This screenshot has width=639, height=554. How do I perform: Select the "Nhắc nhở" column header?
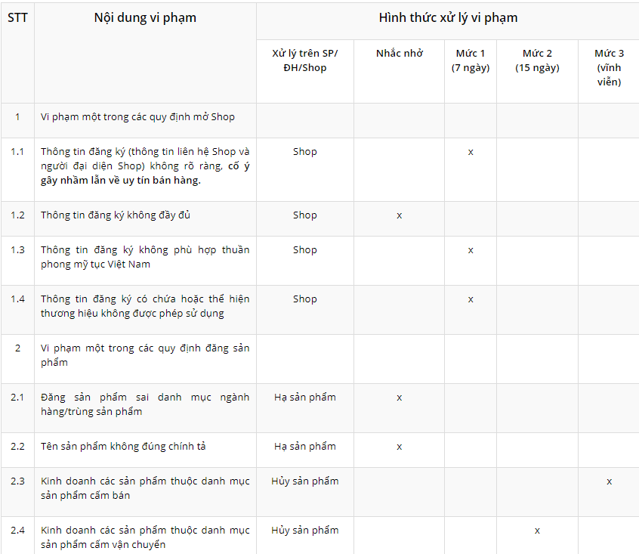tap(399, 54)
